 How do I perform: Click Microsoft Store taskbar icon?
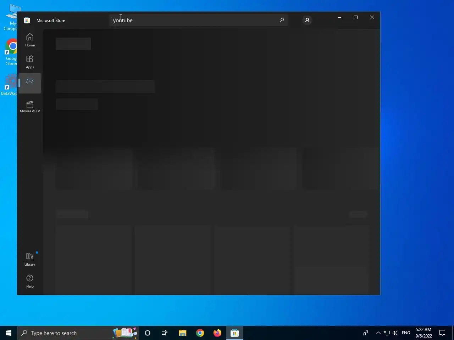click(x=235, y=333)
